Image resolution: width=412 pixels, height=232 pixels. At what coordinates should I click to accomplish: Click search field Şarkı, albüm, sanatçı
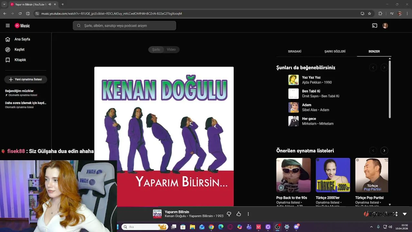[124, 26]
